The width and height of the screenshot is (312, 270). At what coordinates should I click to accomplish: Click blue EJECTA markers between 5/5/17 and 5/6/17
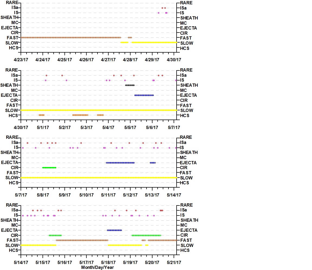(x=144, y=95)
